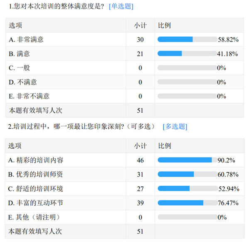Click the 52.94% bar for 舒适的培训环境
249x244 pixels.
[x=187, y=188]
